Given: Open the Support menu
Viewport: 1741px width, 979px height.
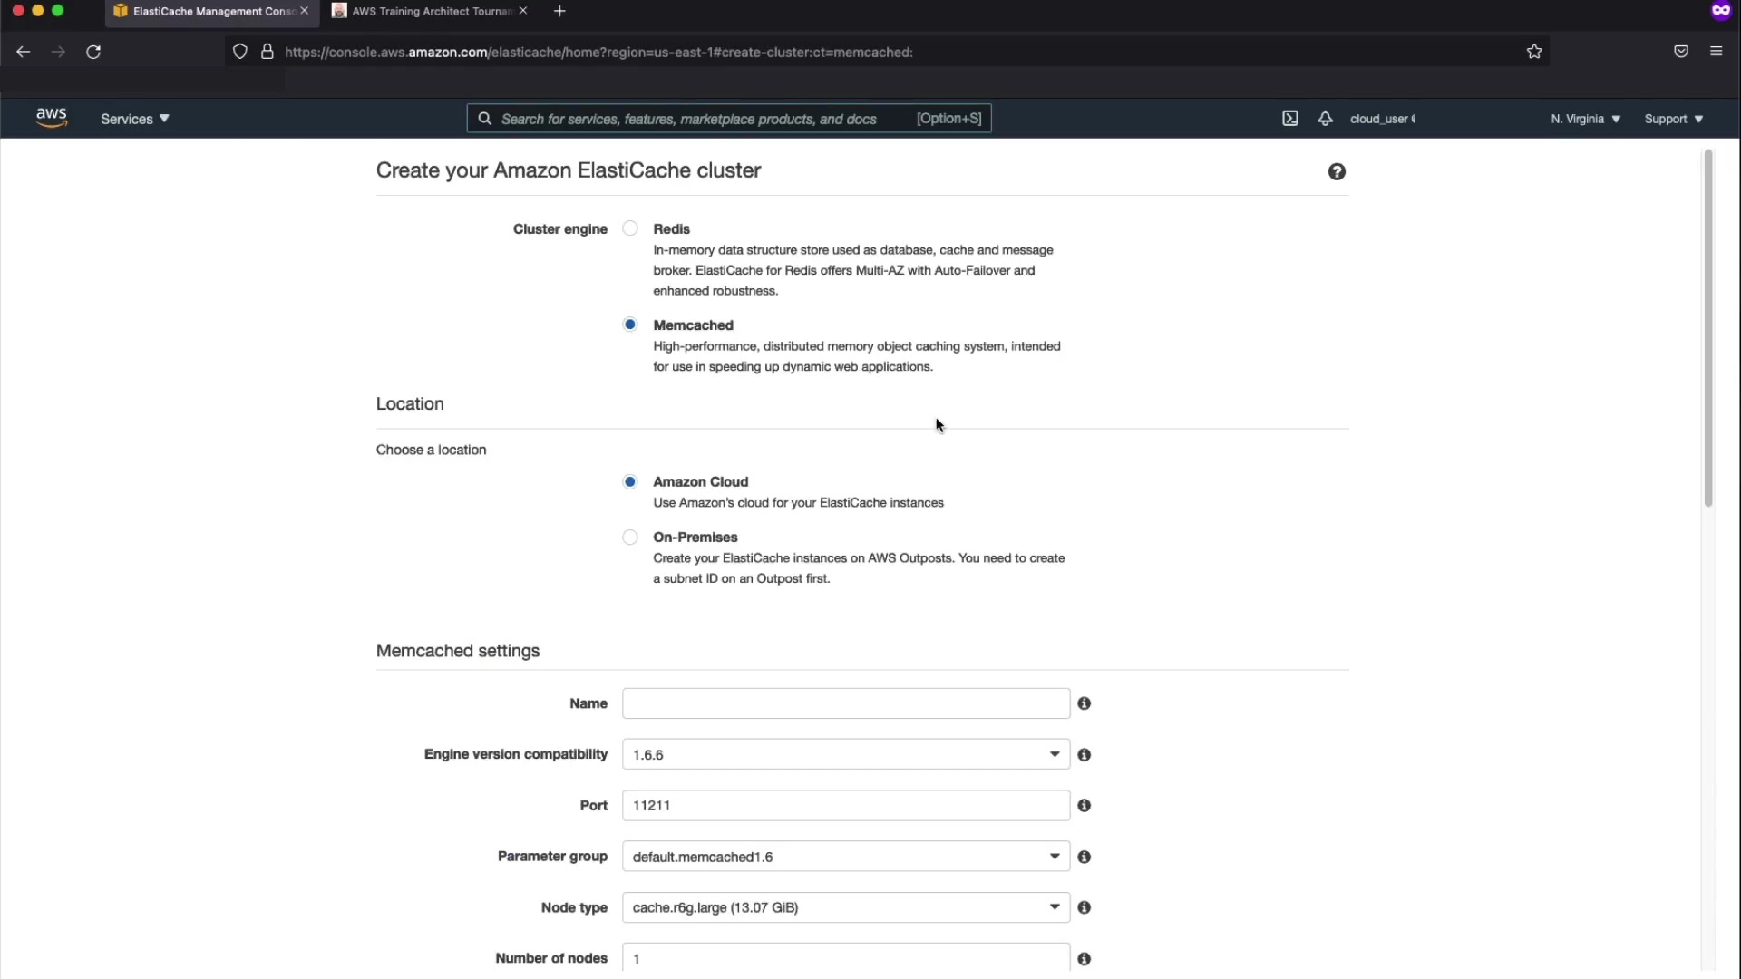Looking at the screenshot, I should coord(1673,119).
